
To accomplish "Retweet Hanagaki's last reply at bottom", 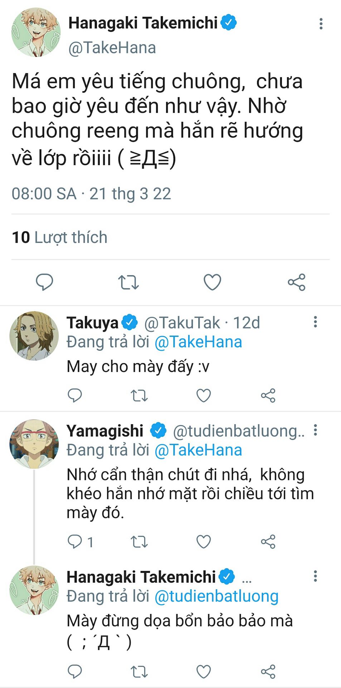I will point(139,672).
